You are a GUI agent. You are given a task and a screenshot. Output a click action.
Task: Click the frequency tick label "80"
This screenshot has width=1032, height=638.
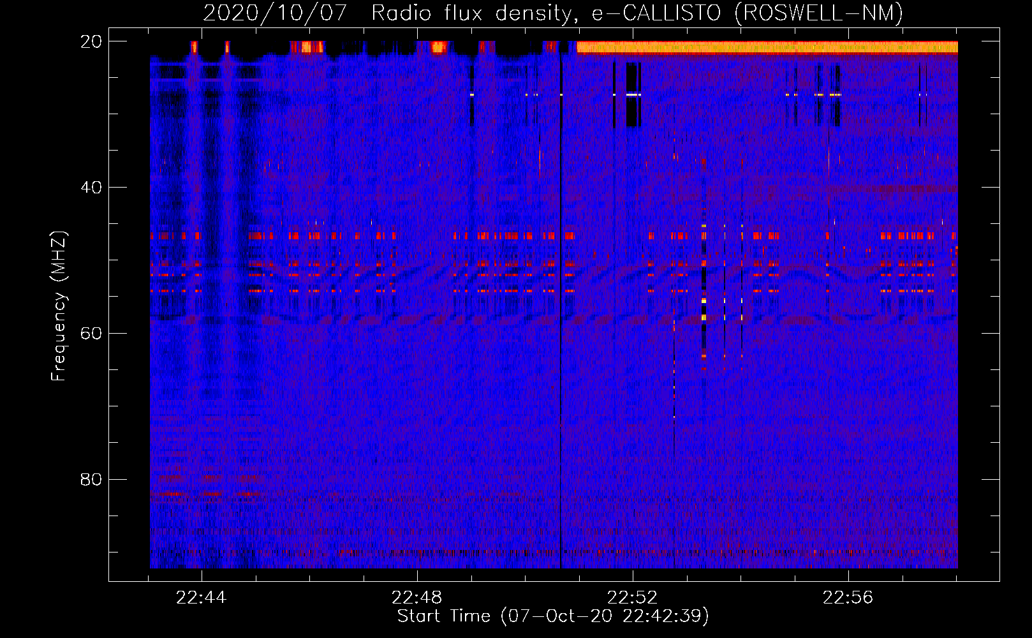pyautogui.click(x=91, y=480)
